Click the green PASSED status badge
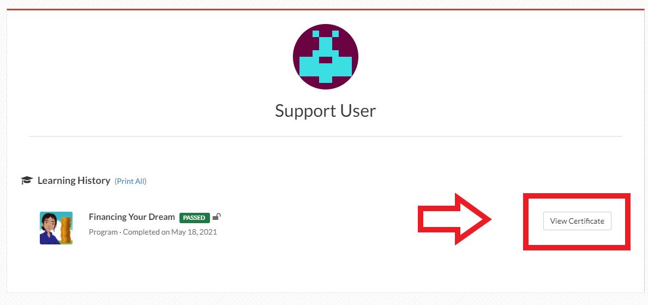 pyautogui.click(x=195, y=217)
